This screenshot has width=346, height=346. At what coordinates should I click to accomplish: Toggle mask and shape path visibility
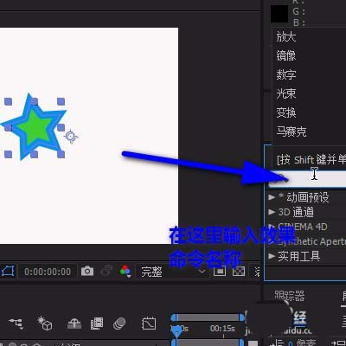click(8, 272)
